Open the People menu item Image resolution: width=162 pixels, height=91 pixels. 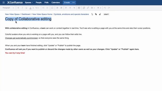point(38,3)
